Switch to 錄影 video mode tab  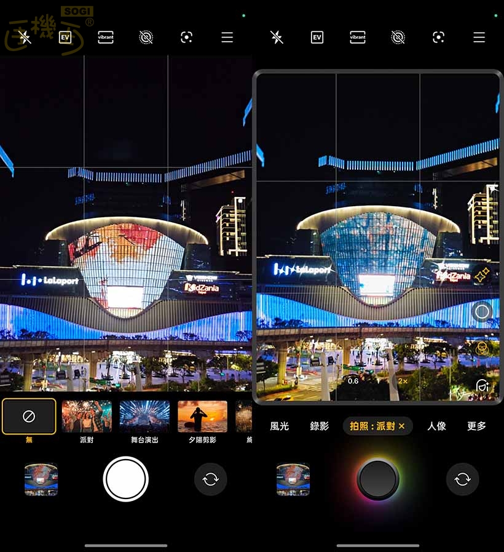[x=320, y=426]
